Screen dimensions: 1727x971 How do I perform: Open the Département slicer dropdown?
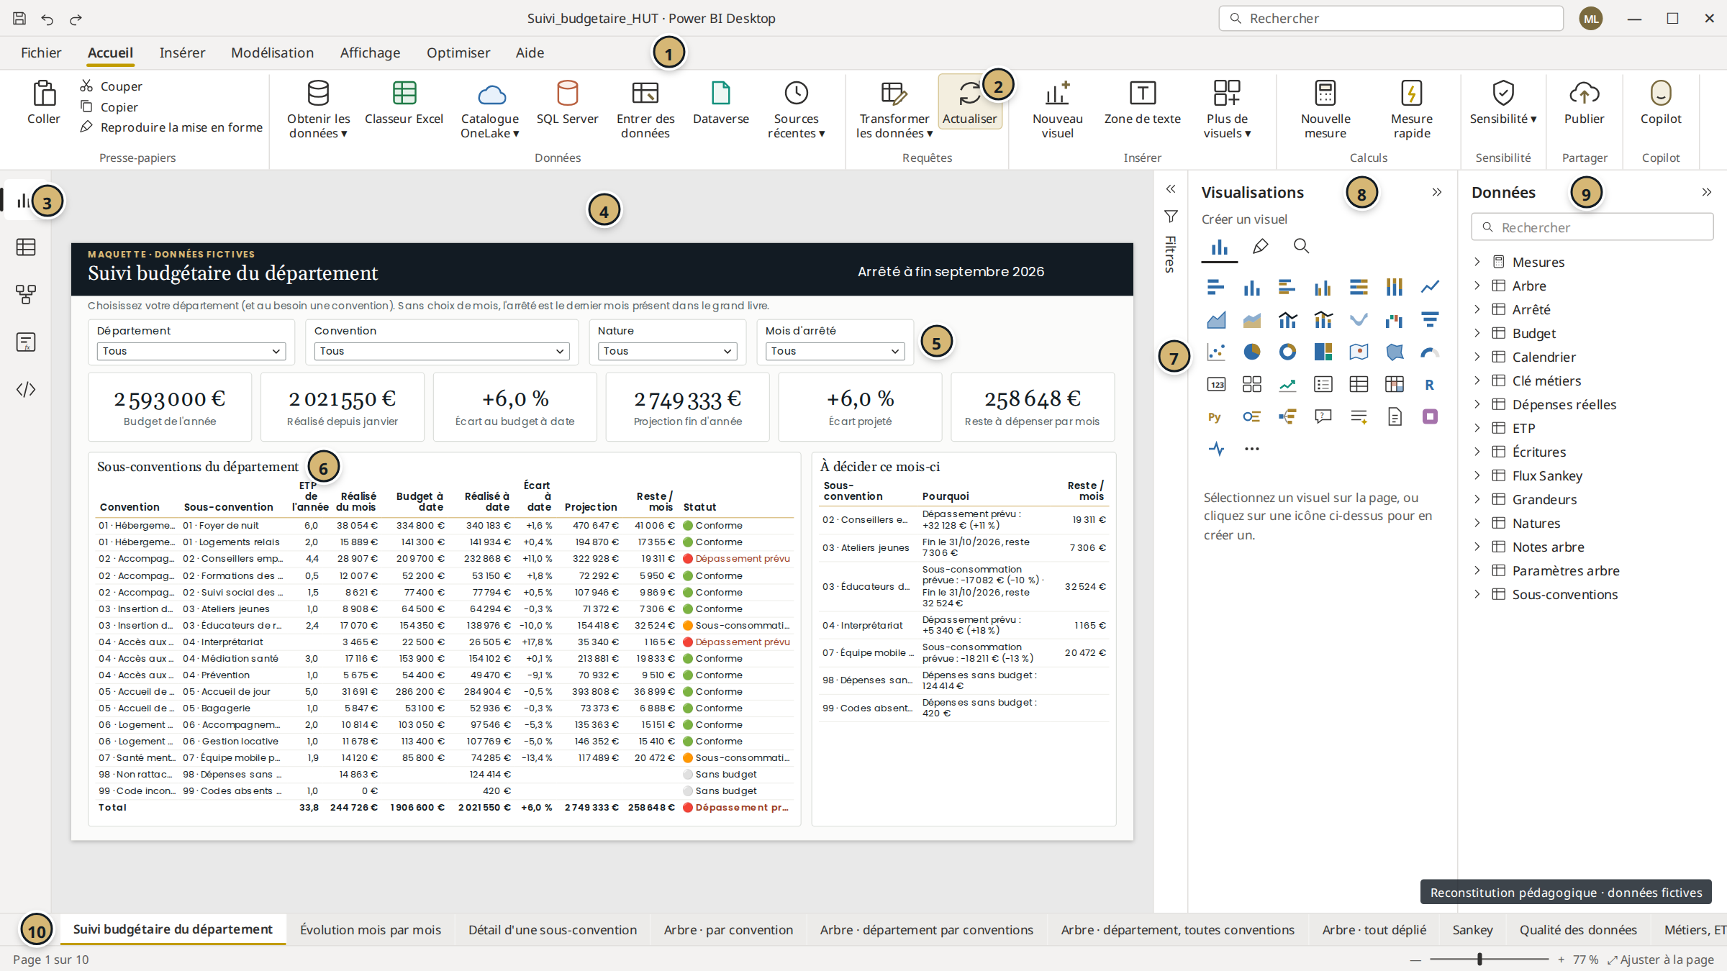click(191, 351)
